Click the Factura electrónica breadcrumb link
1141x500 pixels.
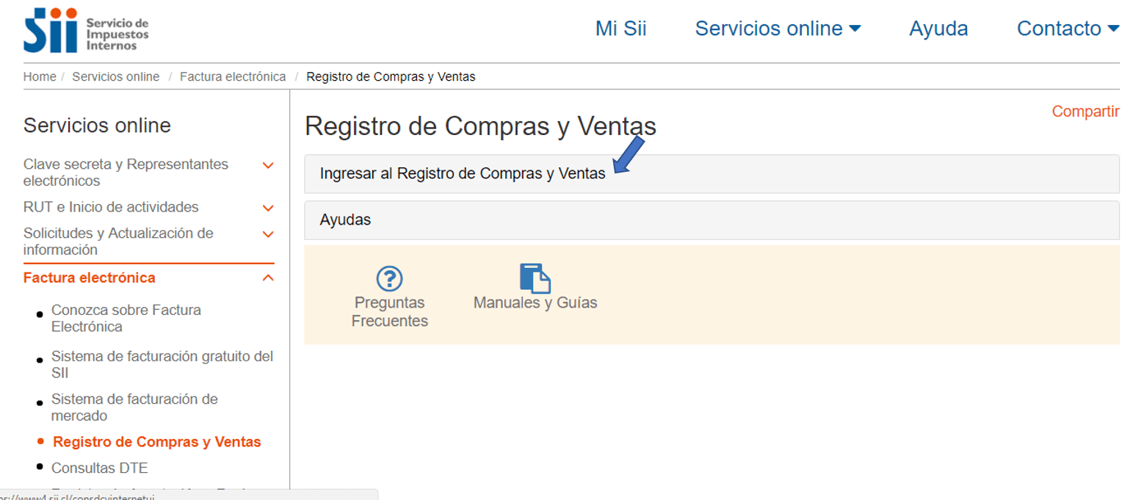coord(233,76)
